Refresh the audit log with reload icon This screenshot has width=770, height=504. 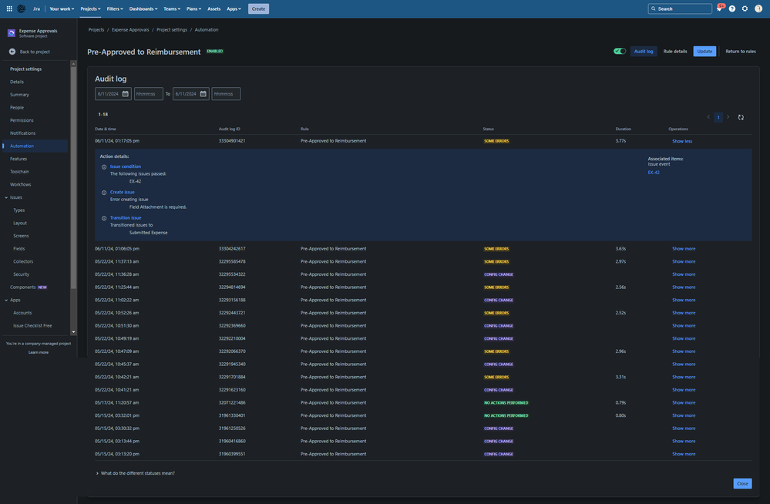pyautogui.click(x=741, y=117)
